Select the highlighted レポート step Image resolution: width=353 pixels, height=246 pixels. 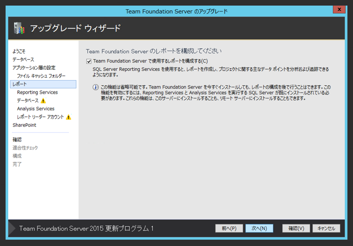43,84
